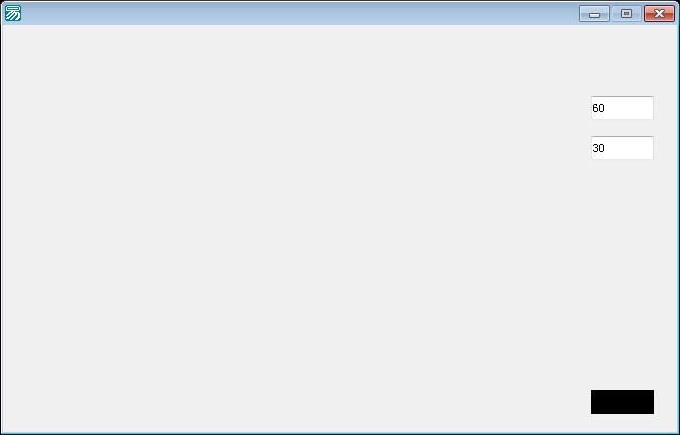Click the blank title bar area

299,13
